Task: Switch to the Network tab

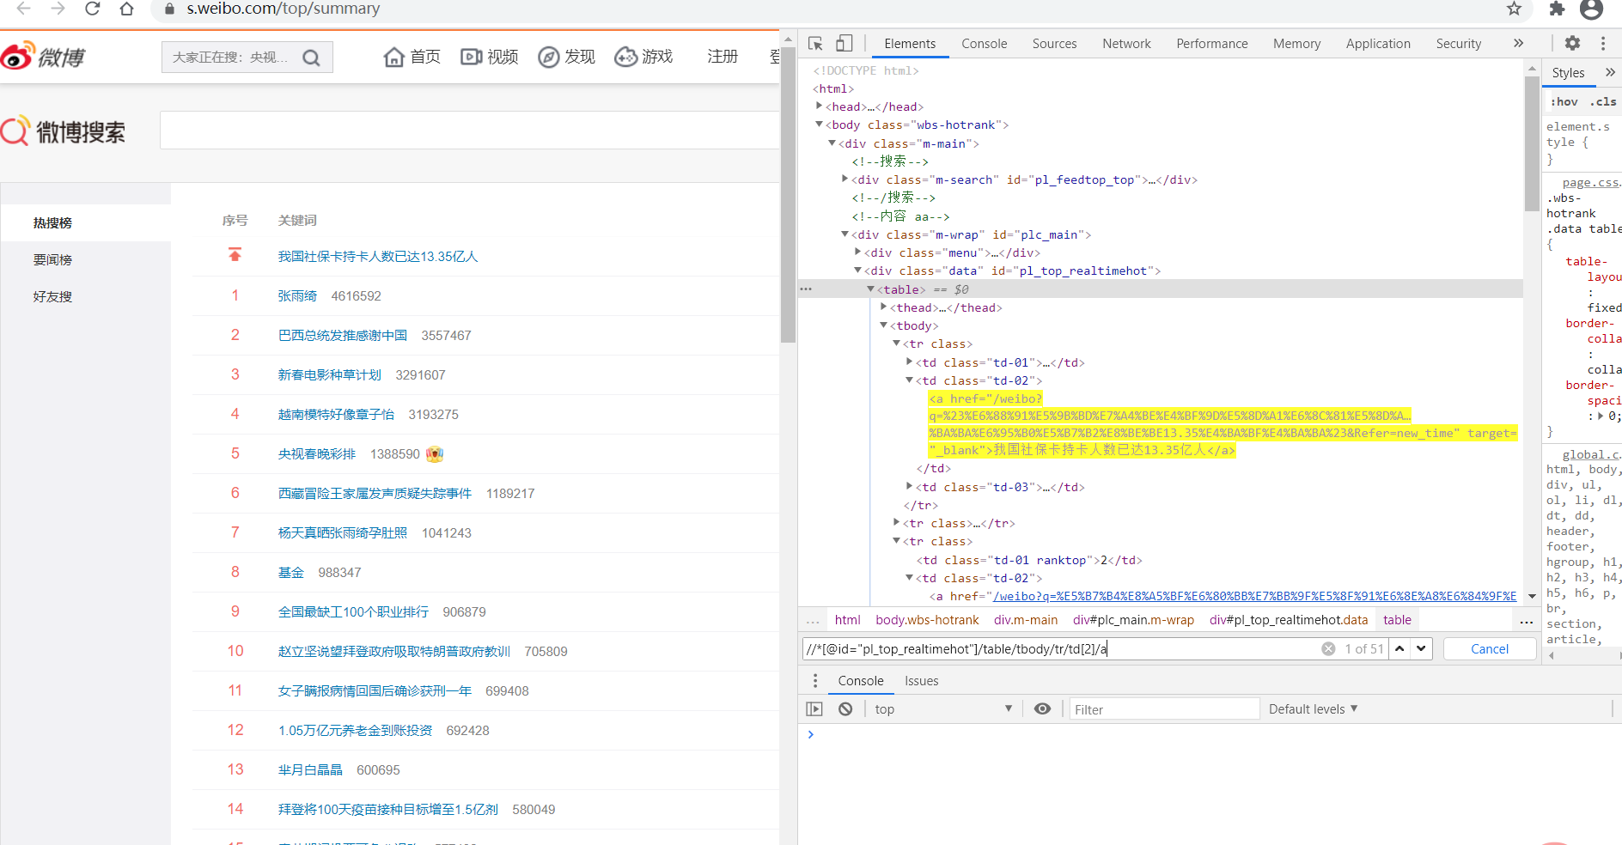Action: coord(1126,44)
